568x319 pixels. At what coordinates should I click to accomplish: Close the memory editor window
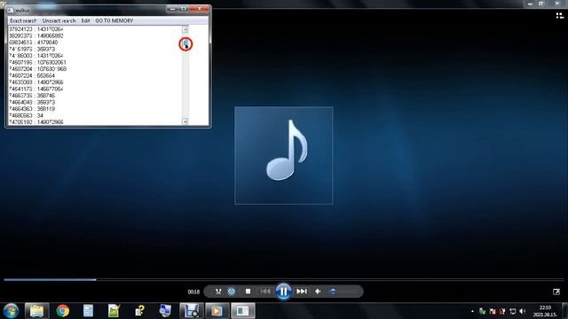pos(199,9)
